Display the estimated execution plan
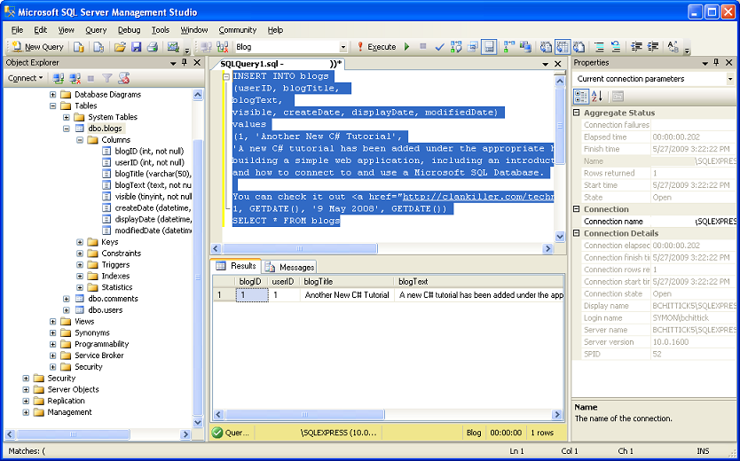 point(456,47)
